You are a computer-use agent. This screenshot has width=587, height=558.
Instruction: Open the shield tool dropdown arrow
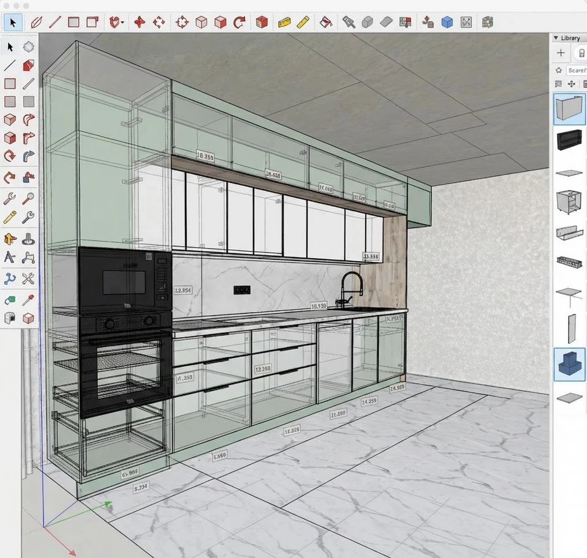point(123,23)
